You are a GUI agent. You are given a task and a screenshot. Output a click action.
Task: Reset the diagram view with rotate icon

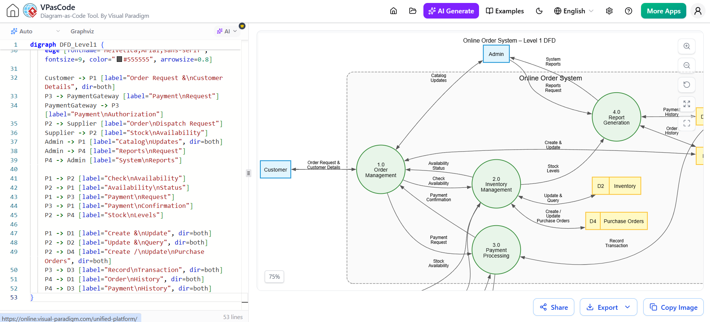click(x=687, y=85)
